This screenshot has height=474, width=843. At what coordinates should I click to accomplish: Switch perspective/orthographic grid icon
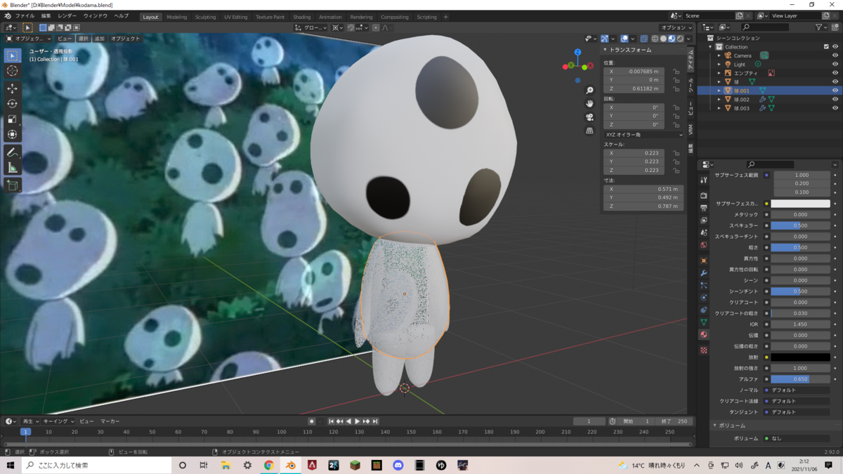[589, 130]
